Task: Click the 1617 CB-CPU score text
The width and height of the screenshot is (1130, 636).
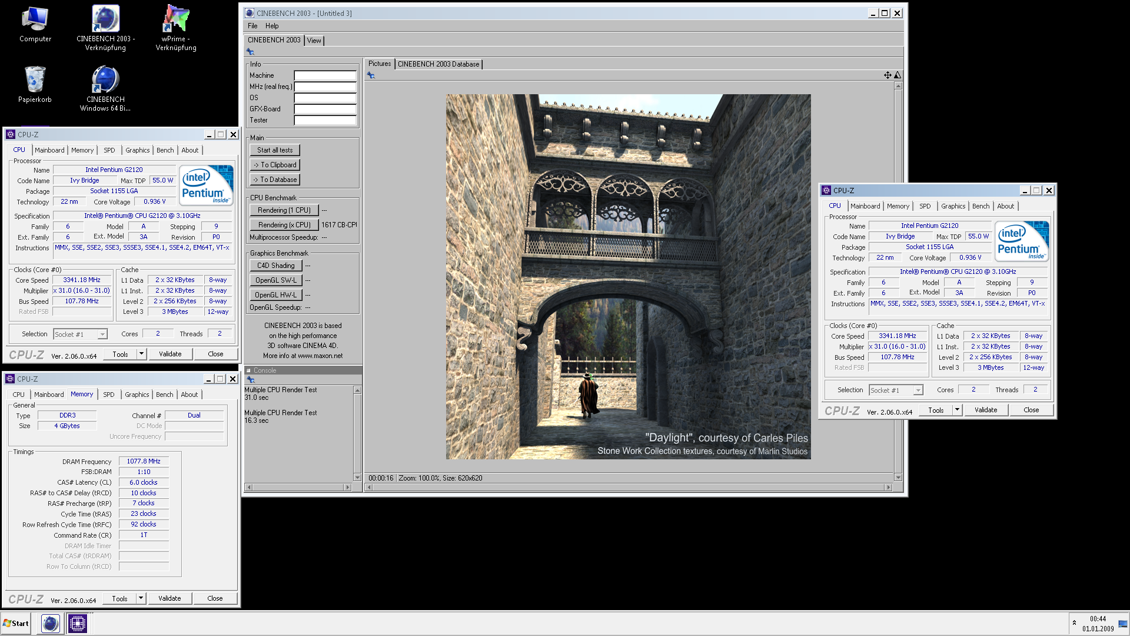Action: (339, 225)
